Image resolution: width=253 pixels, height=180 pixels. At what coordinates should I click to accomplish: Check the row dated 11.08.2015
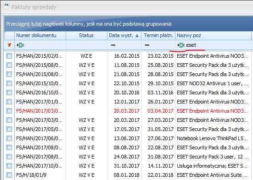pos(9,65)
